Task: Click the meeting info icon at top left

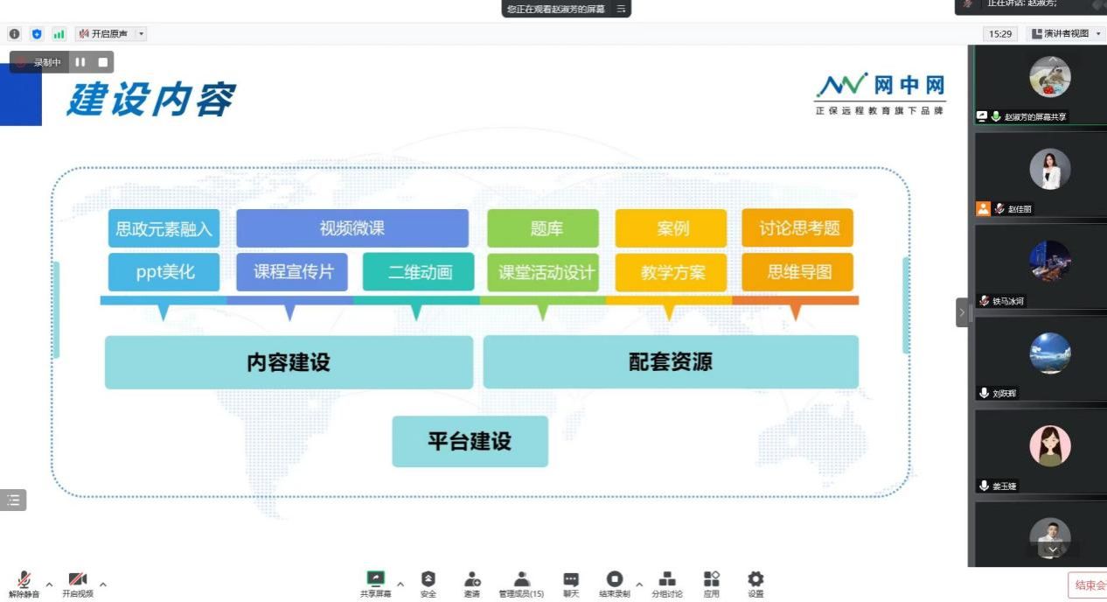Action: click(14, 34)
